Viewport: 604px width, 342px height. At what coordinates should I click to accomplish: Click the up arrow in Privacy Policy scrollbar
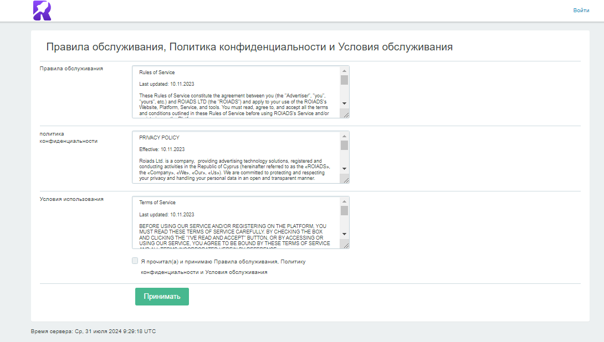point(344,136)
